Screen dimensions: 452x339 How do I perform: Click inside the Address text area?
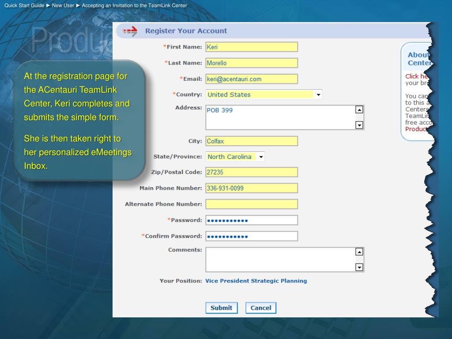[x=280, y=117]
